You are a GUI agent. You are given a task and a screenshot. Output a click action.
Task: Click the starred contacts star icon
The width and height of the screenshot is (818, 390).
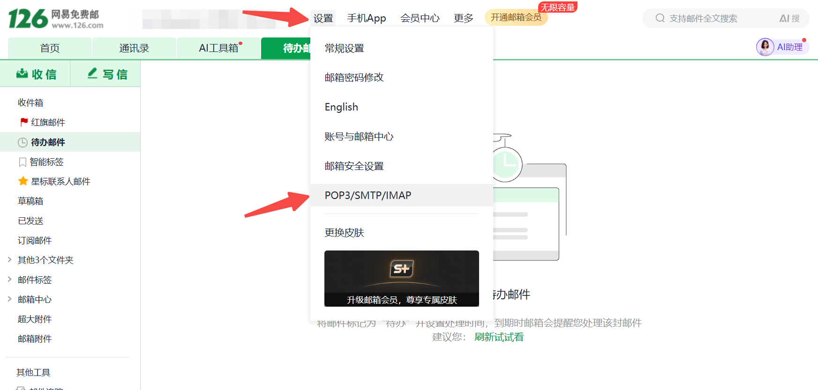click(x=23, y=181)
